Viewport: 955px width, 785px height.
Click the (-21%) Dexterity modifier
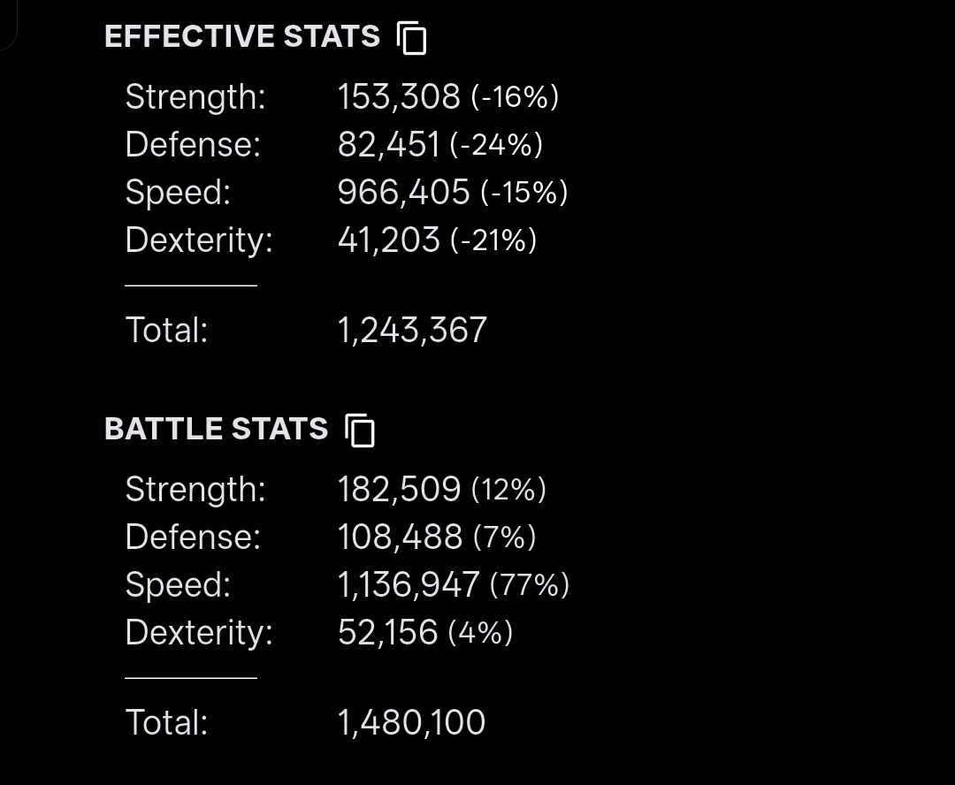point(494,240)
